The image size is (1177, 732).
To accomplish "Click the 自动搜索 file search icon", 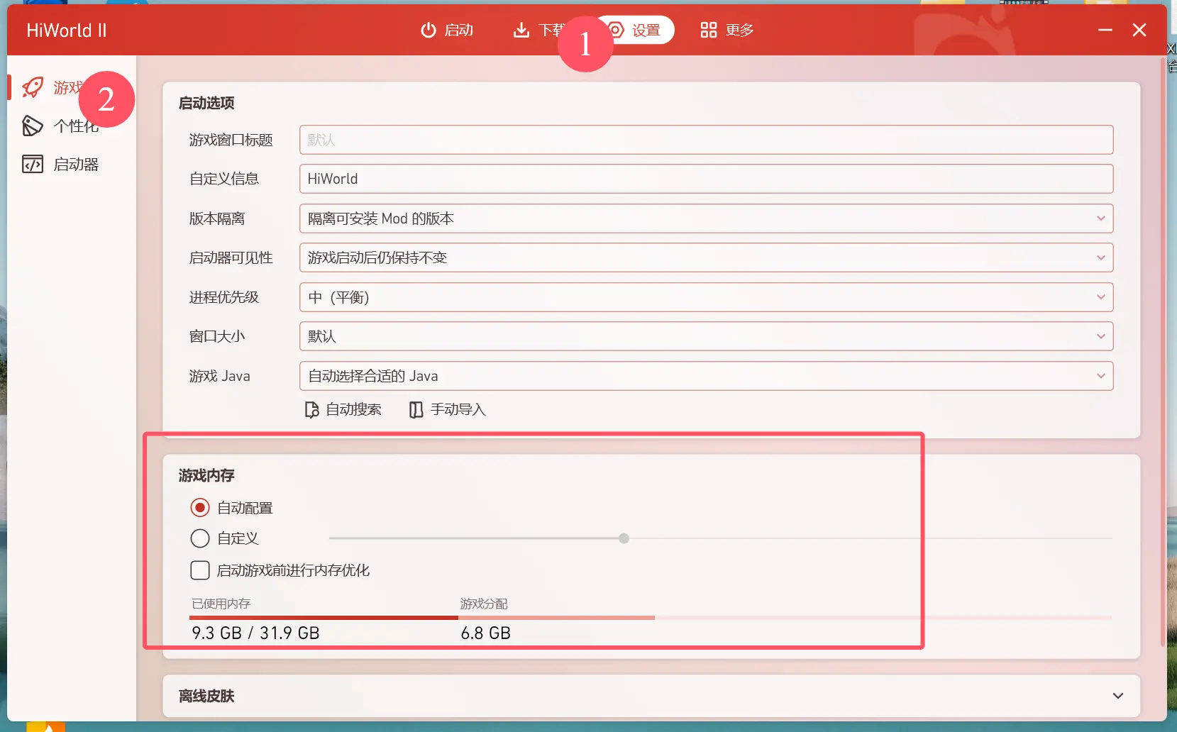I will click(311, 410).
